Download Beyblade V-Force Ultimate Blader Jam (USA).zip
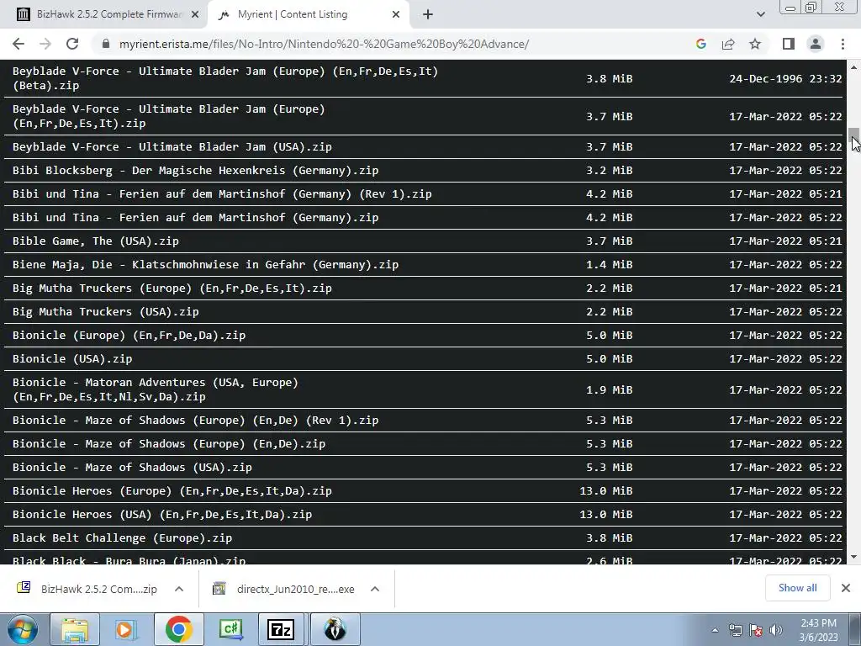The width and height of the screenshot is (861, 646). coord(172,146)
